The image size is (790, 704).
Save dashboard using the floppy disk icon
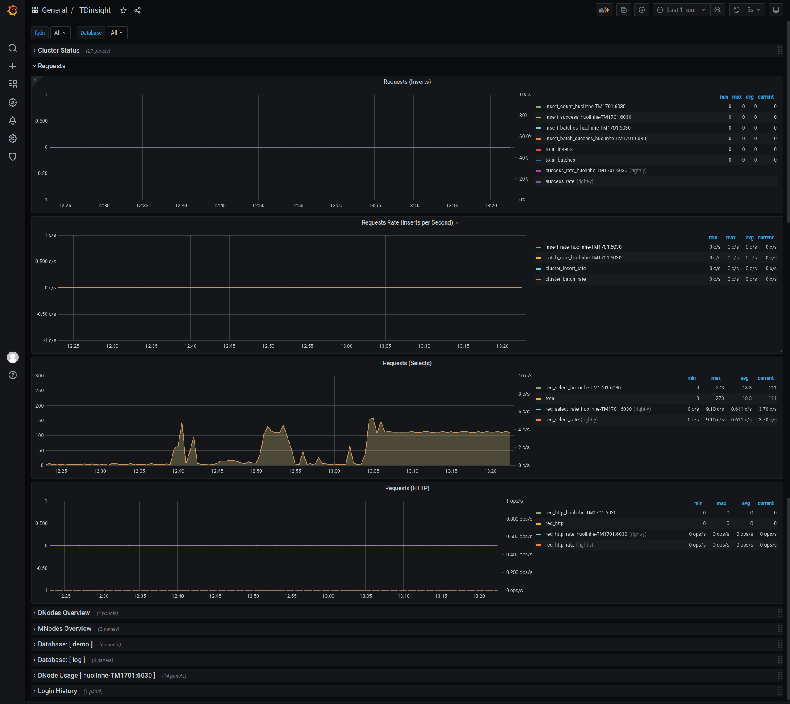click(x=623, y=10)
